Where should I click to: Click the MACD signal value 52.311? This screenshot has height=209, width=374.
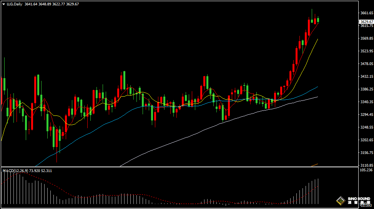(x=46, y=171)
